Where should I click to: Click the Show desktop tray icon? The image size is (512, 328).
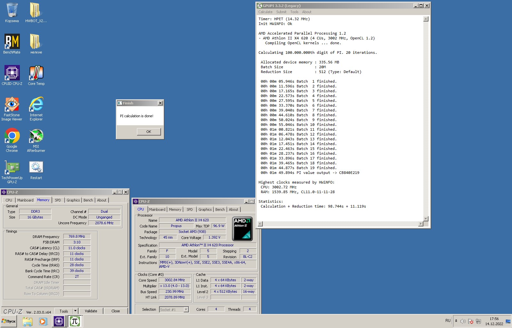[508, 321]
